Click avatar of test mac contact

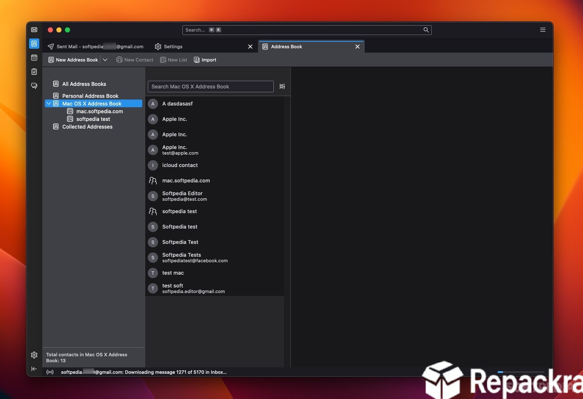tap(153, 273)
